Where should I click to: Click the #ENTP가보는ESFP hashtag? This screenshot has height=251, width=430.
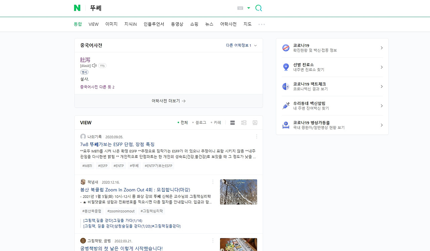pyautogui.click(x=158, y=166)
